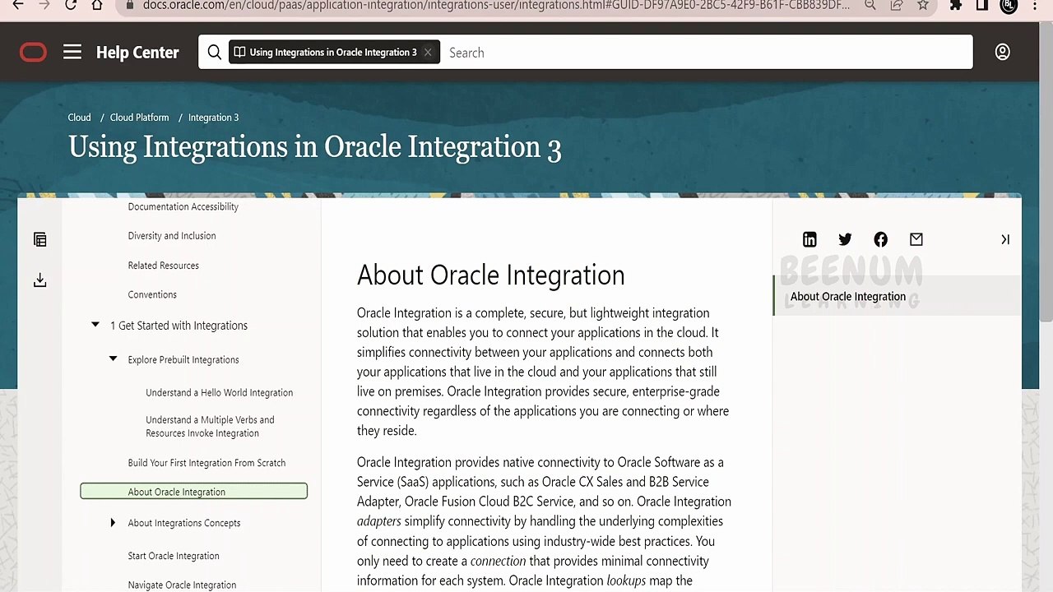Click the download book icon
Screen dimensions: 1053x592
coord(39,280)
